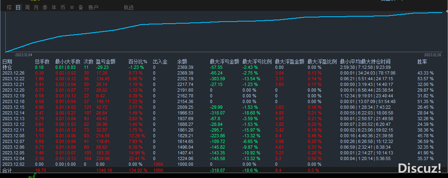Open the 币 currency tab
The width and height of the screenshot is (448, 178).
[x=63, y=7]
